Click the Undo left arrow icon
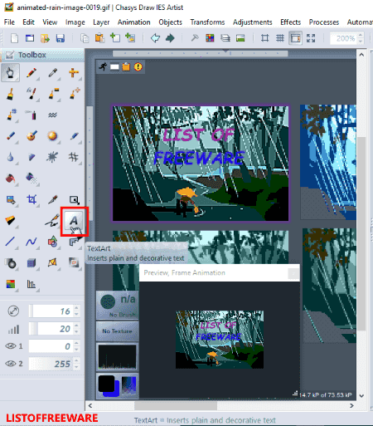 click(x=155, y=38)
